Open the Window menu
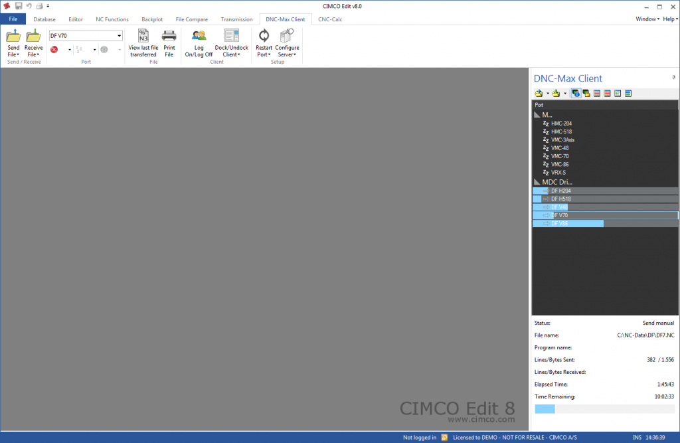The width and height of the screenshot is (680, 443). point(647,19)
